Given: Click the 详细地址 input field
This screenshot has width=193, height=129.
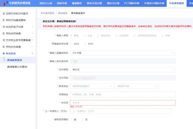Looking at the screenshot, I should pyautogui.click(x=123, y=94).
